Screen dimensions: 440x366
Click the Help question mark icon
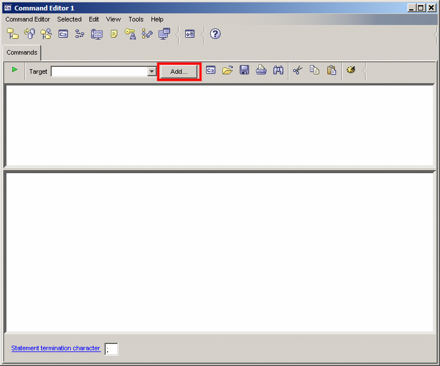coord(215,34)
